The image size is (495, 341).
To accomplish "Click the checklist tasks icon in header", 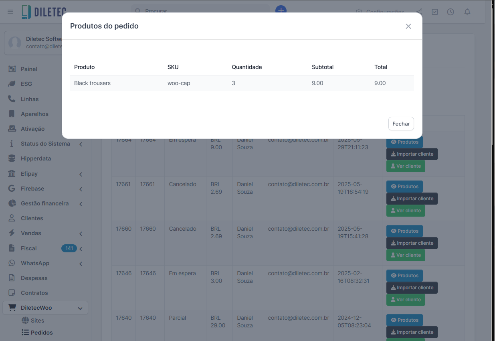I will pos(435,12).
